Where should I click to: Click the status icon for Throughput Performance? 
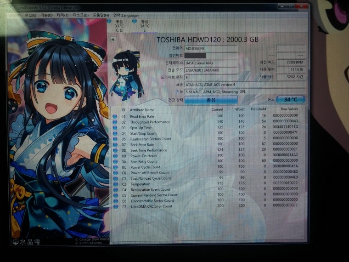(115, 122)
